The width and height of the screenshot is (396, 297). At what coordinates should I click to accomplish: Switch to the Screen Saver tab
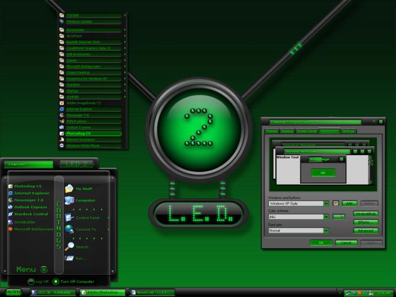[x=307, y=131]
